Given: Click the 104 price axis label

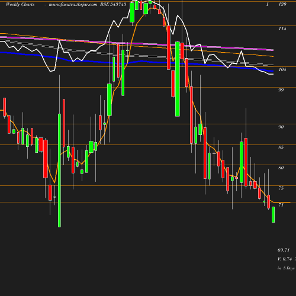Looking at the screenshot, I should [282, 69].
